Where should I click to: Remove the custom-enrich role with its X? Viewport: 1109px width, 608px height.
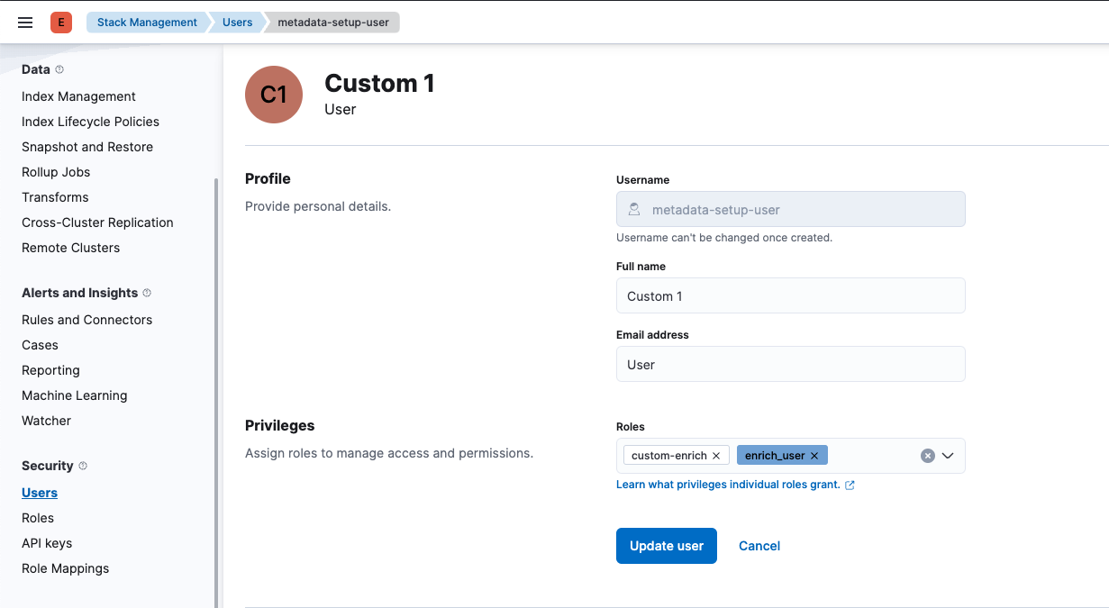(x=716, y=456)
